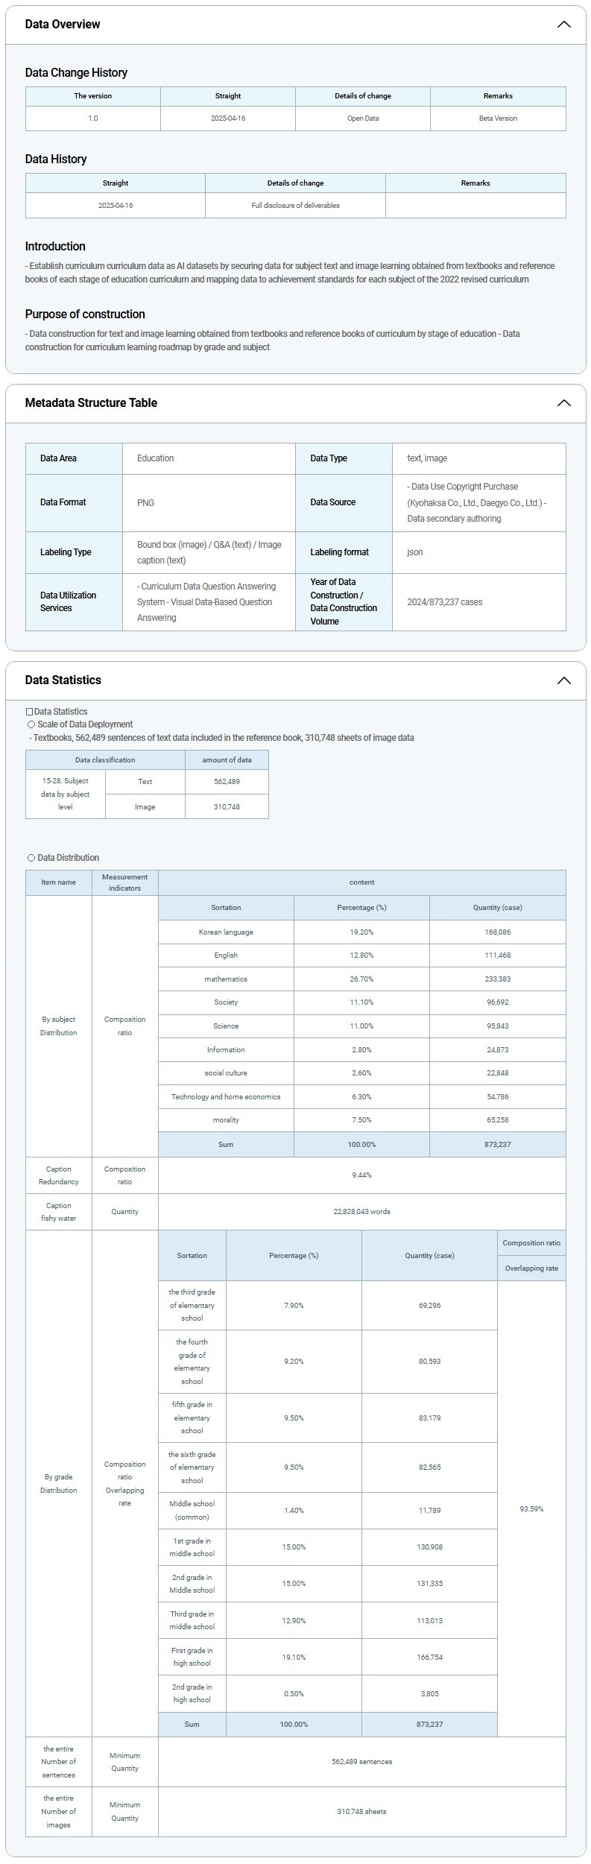Viewport: 591px width, 1864px height.
Task: Click the Data Source copyright purchase text
Action: click(x=477, y=502)
